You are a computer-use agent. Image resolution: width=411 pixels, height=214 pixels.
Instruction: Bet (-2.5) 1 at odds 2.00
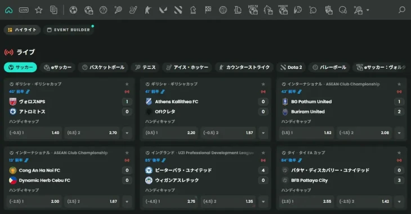(34, 202)
